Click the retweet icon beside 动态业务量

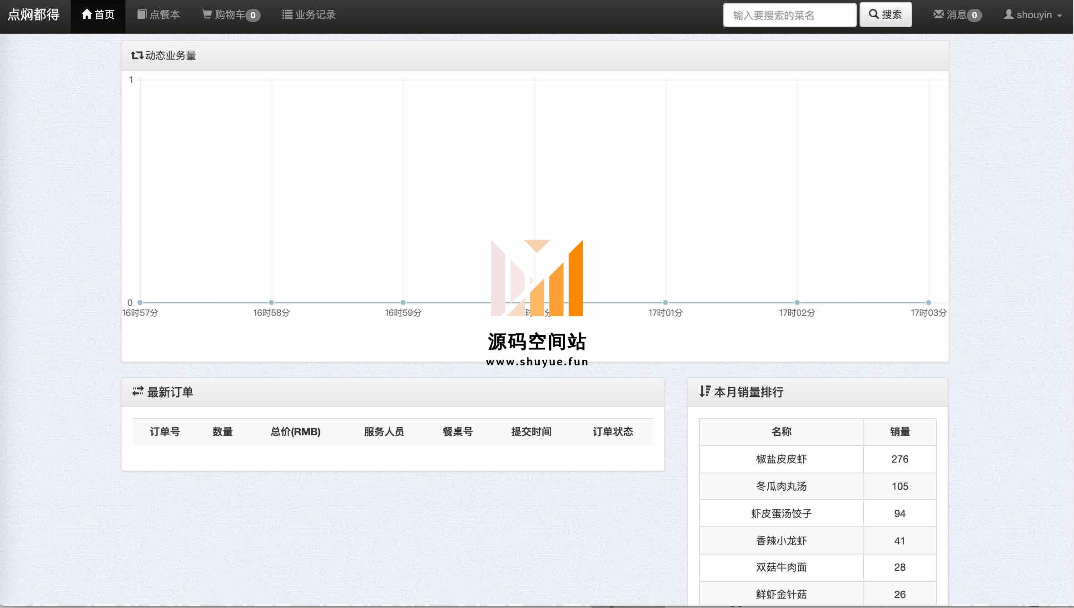[x=137, y=55]
